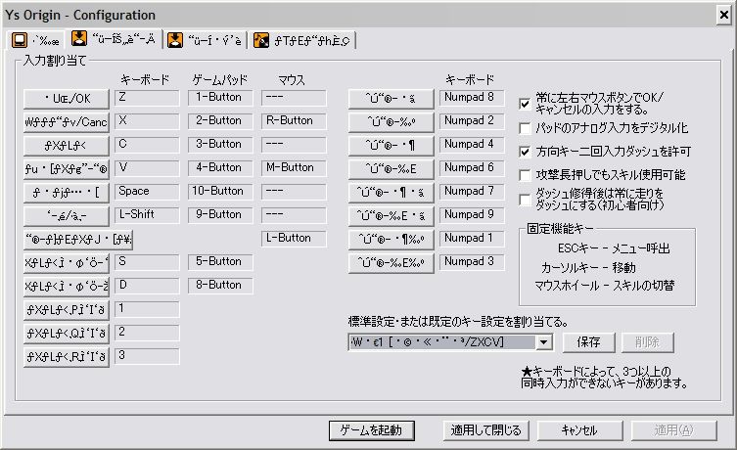Viewport: 737px width, 450px height.
Task: Click the direction button beside Numpad 7
Action: [x=391, y=193]
